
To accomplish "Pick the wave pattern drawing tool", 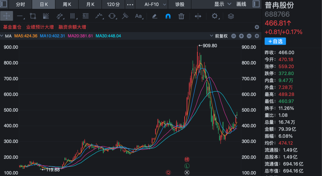I will pos(99,16).
